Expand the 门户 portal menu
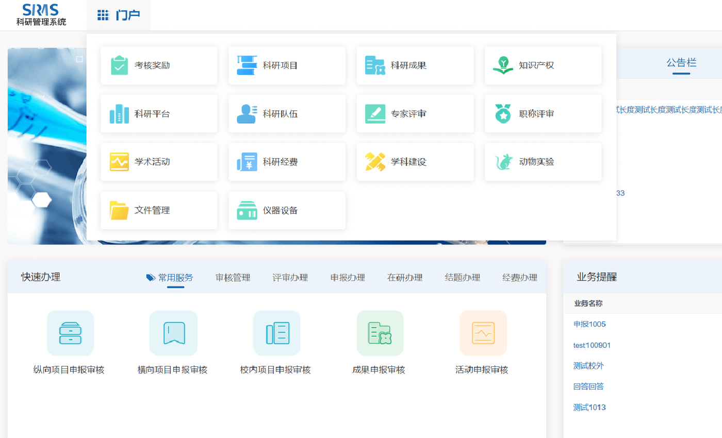722x438 pixels. 119,15
